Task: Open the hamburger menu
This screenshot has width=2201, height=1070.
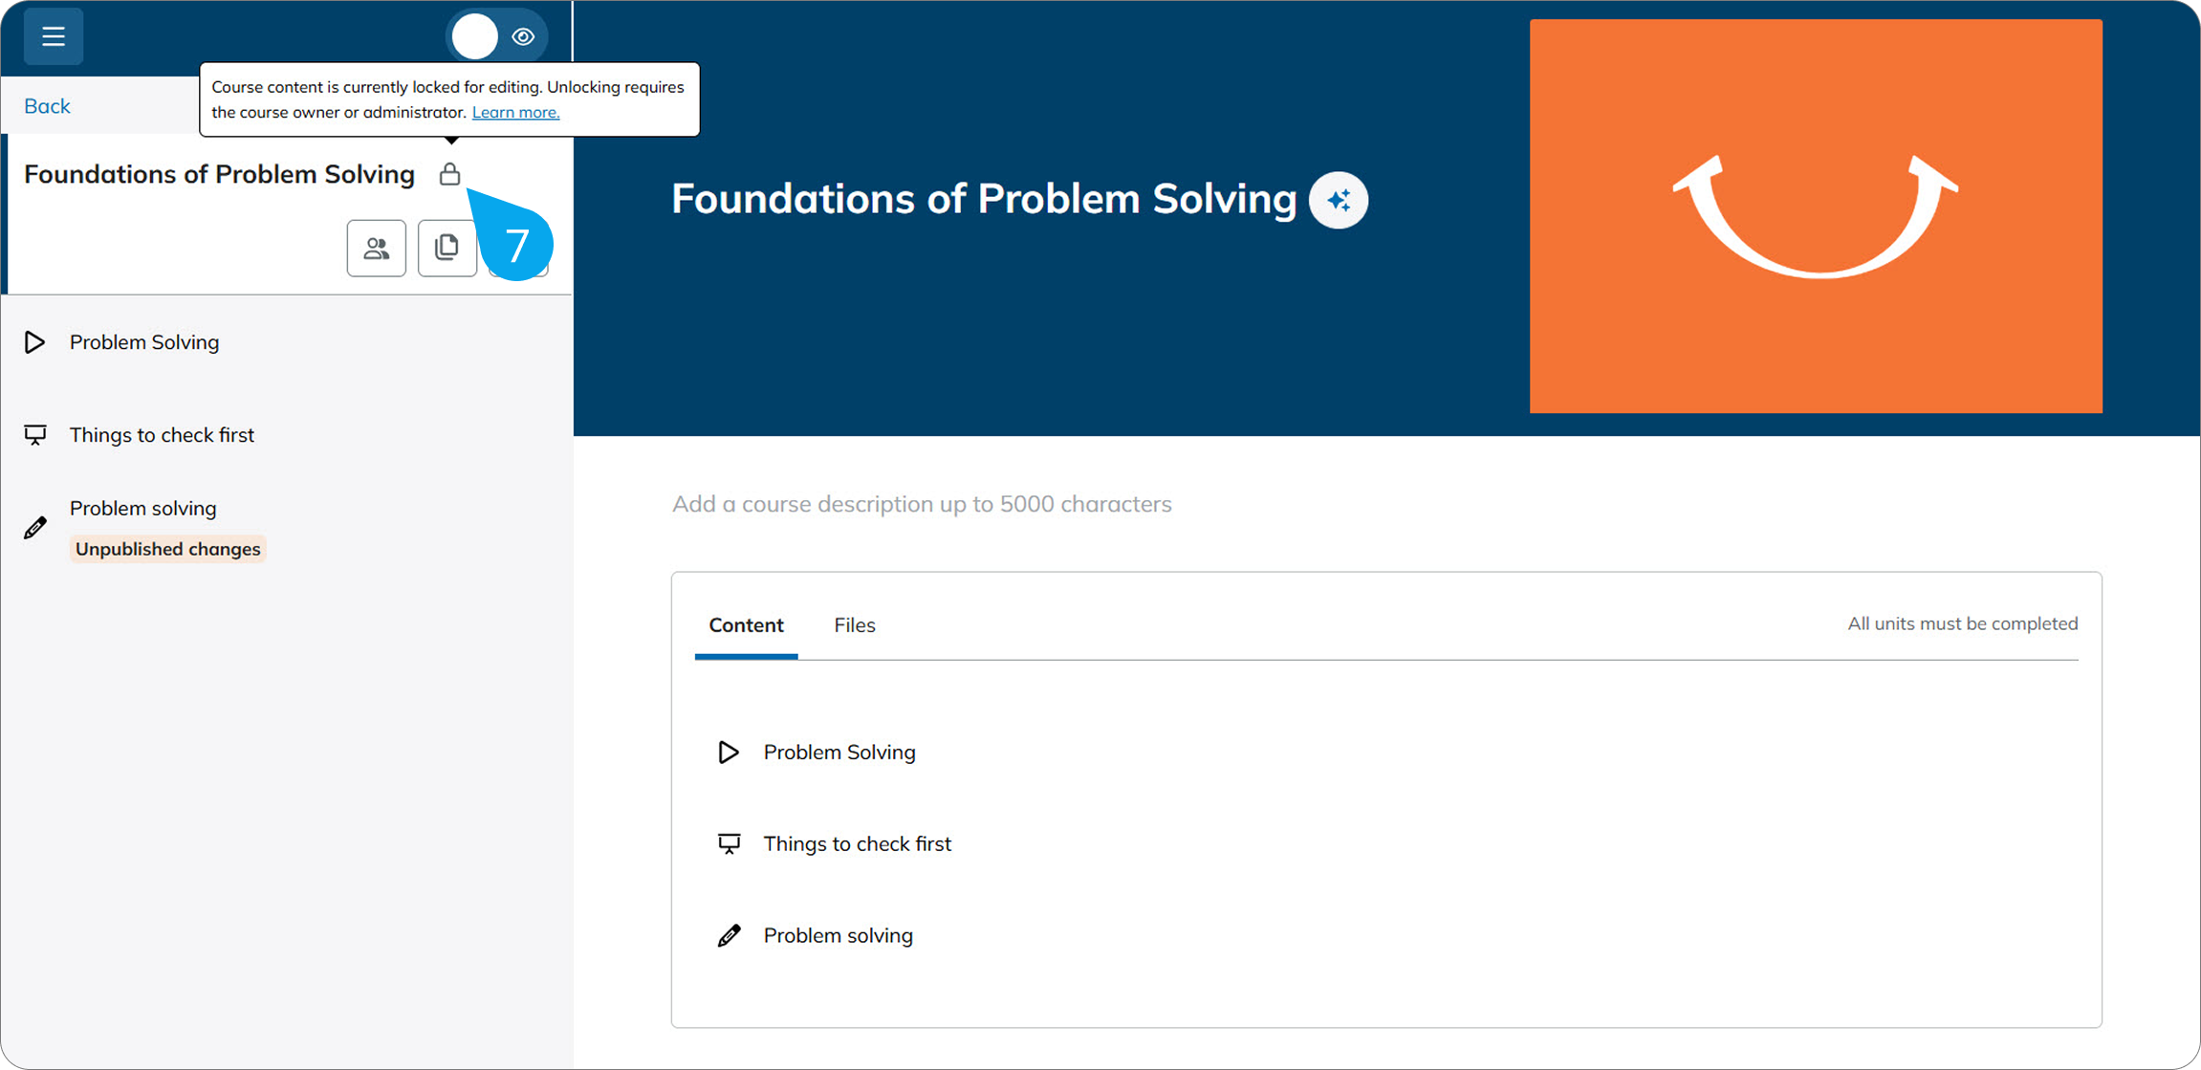Action: click(54, 36)
